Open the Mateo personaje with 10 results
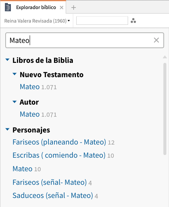The height and width of the screenshot is (207, 169). (23, 169)
